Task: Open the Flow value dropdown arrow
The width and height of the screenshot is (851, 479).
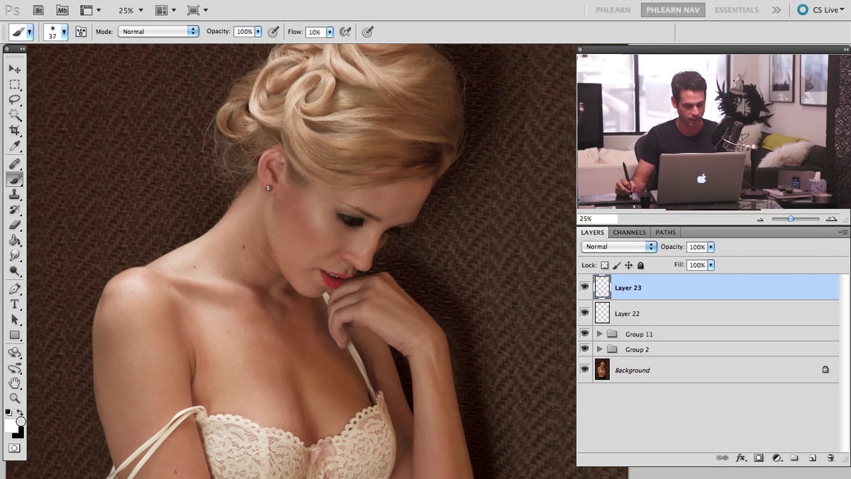Action: pos(330,32)
